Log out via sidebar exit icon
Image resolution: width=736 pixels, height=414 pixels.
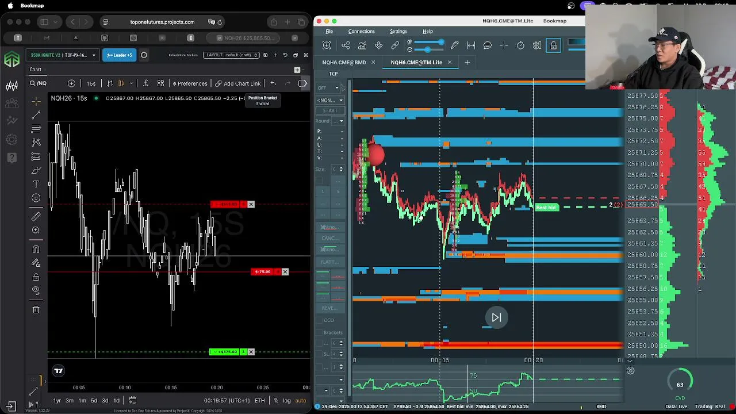11,406
